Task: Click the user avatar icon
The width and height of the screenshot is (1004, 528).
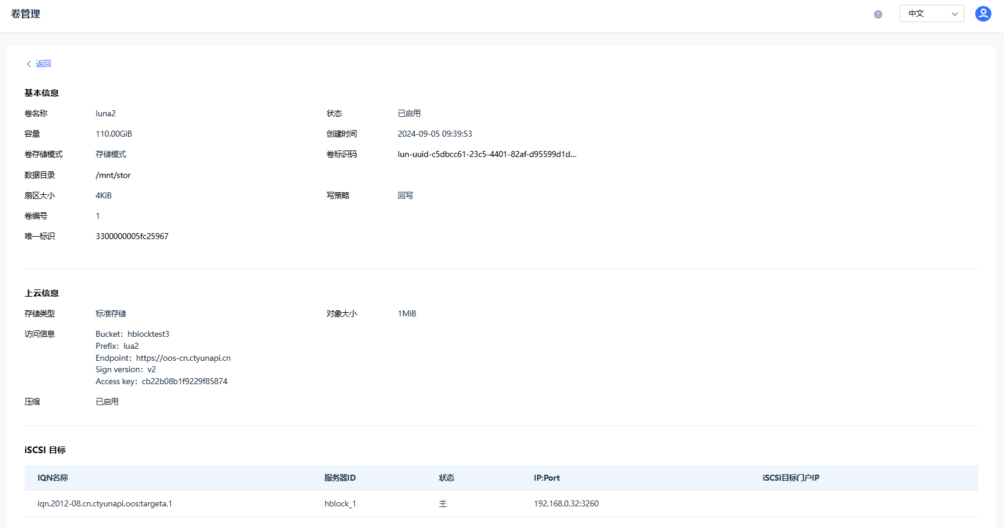Action: pyautogui.click(x=983, y=14)
